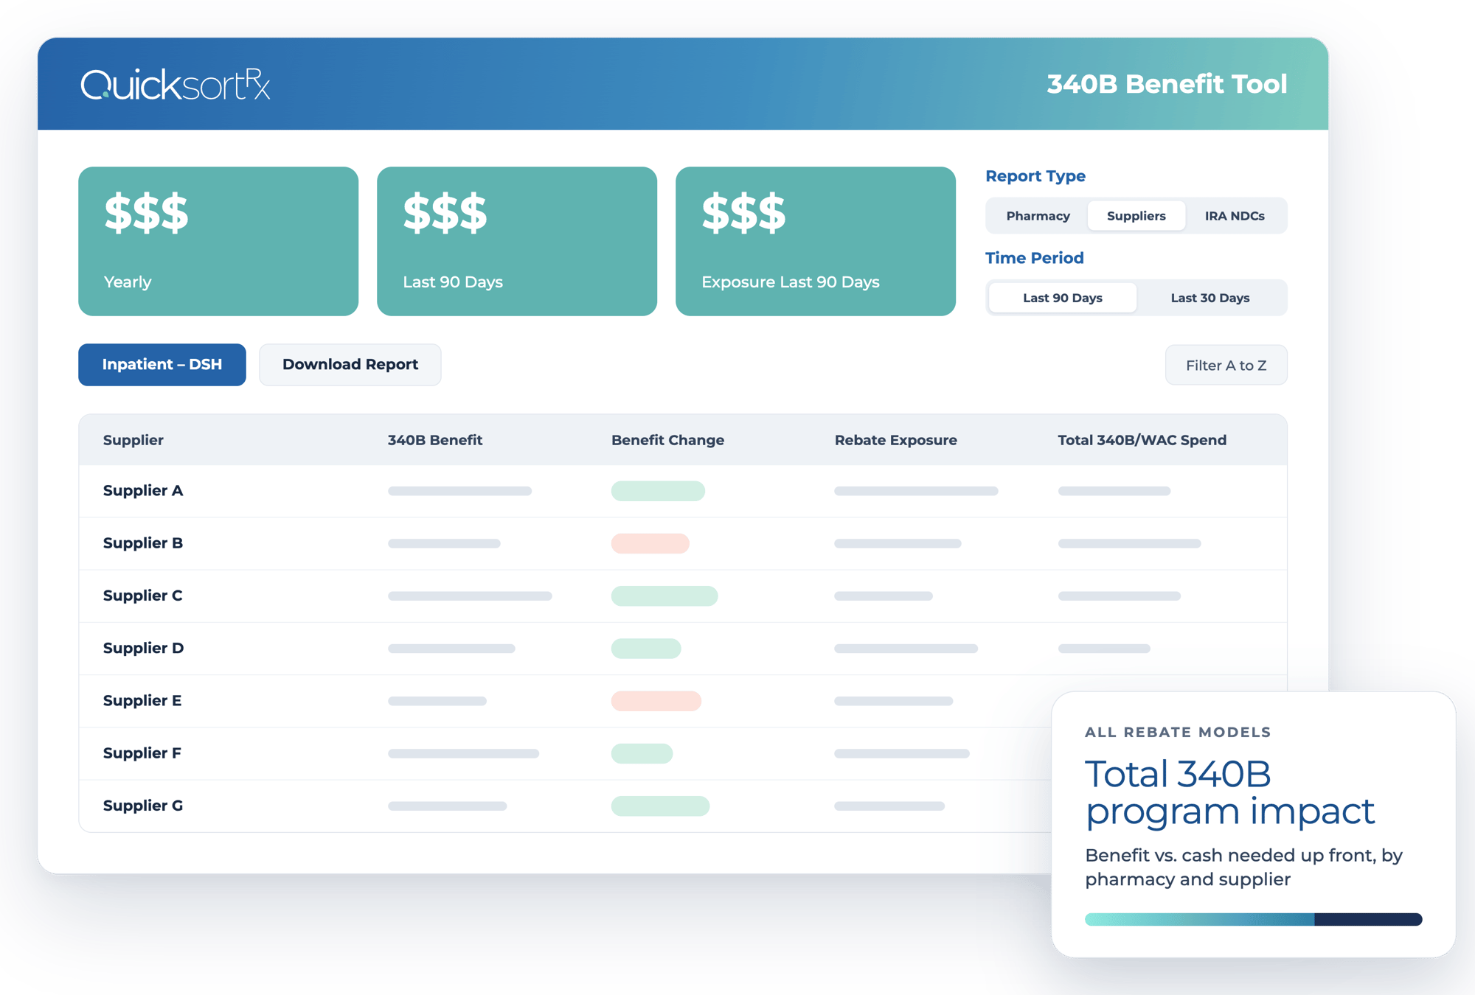Switch report type to IRA NDCs
The image size is (1475, 995).
click(x=1235, y=216)
